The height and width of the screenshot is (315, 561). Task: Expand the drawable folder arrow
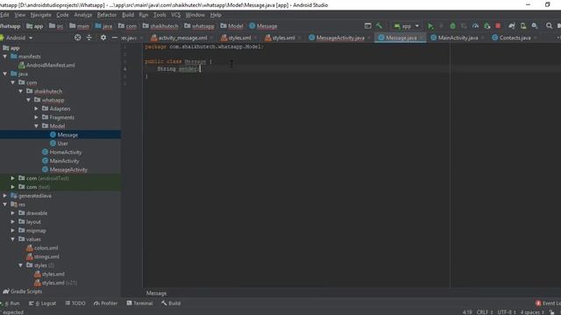tap(13, 213)
